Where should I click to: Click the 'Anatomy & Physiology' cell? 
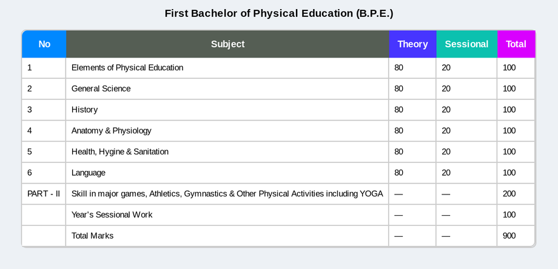click(227, 130)
